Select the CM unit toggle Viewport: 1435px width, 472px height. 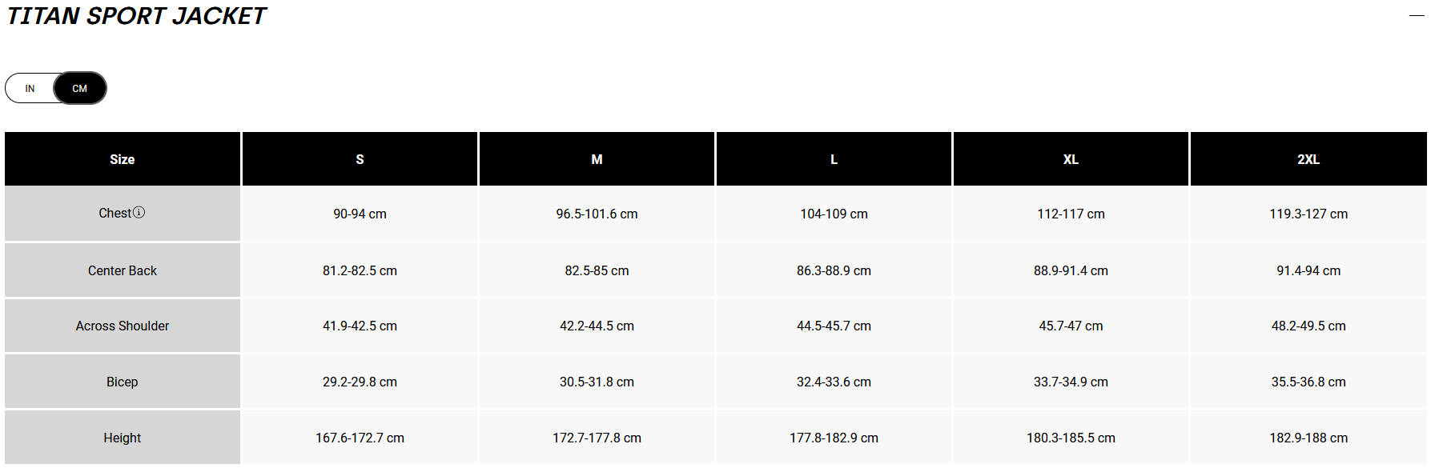(80, 89)
